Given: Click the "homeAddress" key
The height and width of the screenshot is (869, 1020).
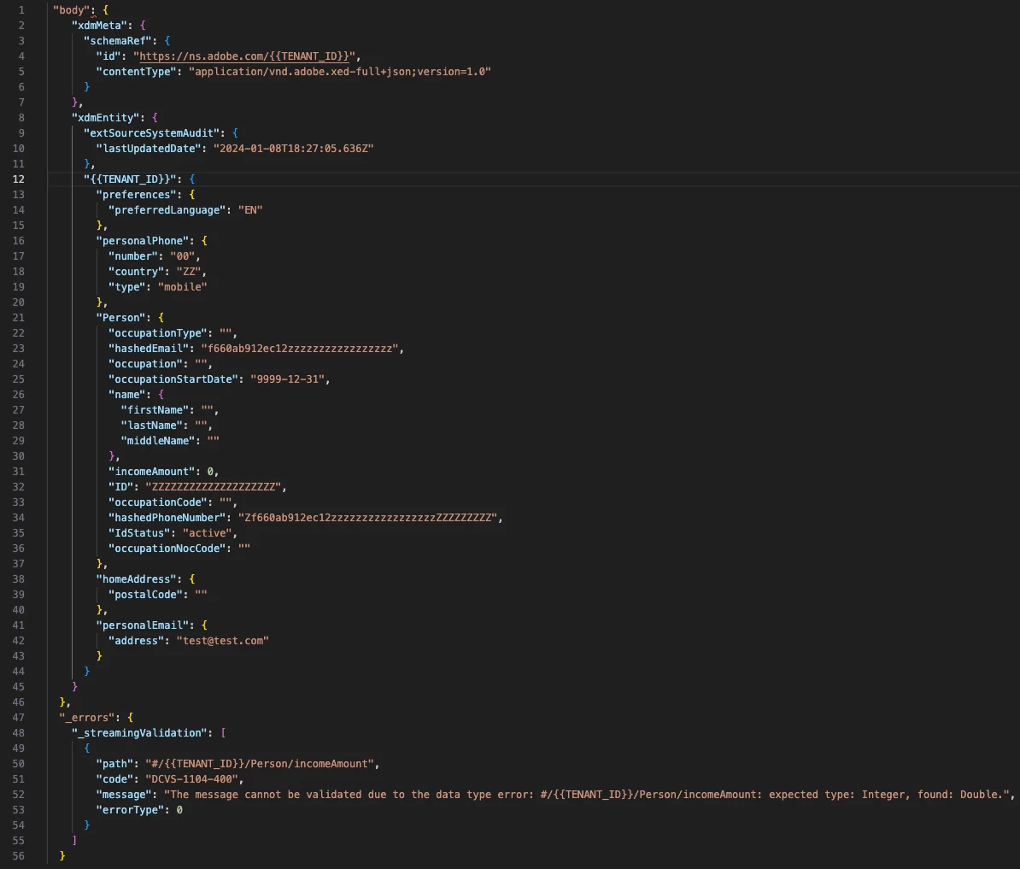Looking at the screenshot, I should click(x=136, y=580).
